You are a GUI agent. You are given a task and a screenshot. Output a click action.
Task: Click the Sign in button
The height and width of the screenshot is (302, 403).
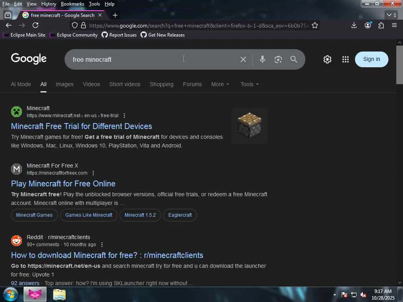(x=372, y=59)
